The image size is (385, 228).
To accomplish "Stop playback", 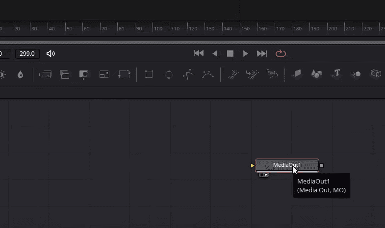I will [230, 53].
